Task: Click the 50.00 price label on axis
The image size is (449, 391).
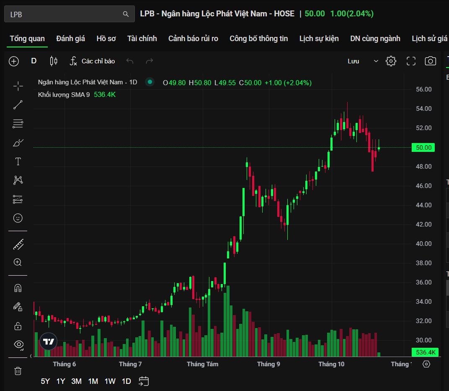Action: coord(423,148)
